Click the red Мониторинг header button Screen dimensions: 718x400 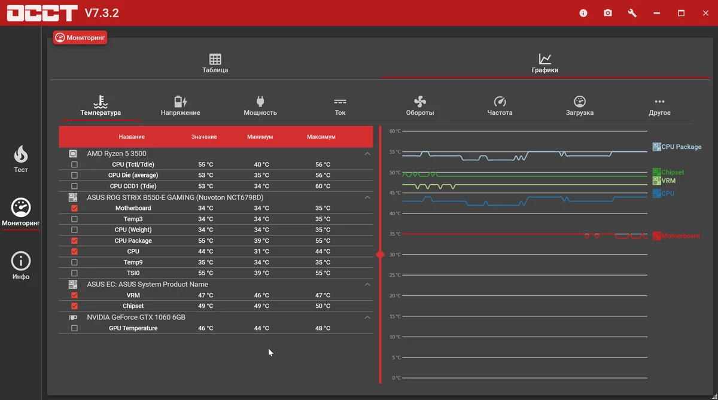(80, 38)
